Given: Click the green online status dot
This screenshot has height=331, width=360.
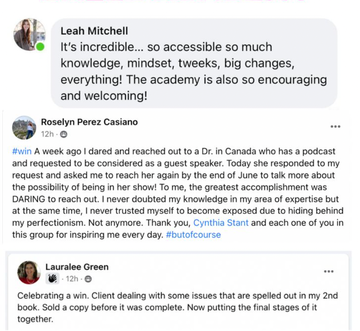Looking at the screenshot, I should 40,47.
